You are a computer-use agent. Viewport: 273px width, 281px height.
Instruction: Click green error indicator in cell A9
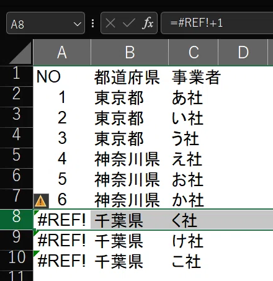(x=36, y=233)
